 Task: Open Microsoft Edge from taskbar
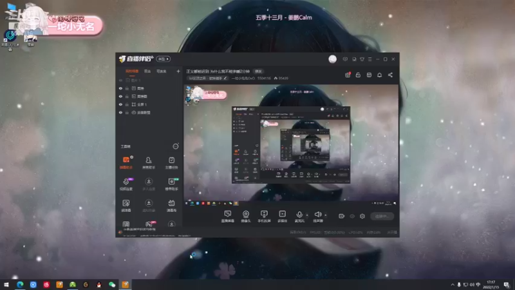pyautogui.click(x=20, y=284)
